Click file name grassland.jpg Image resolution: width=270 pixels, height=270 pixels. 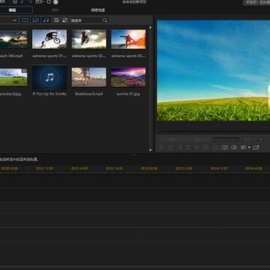10,94
